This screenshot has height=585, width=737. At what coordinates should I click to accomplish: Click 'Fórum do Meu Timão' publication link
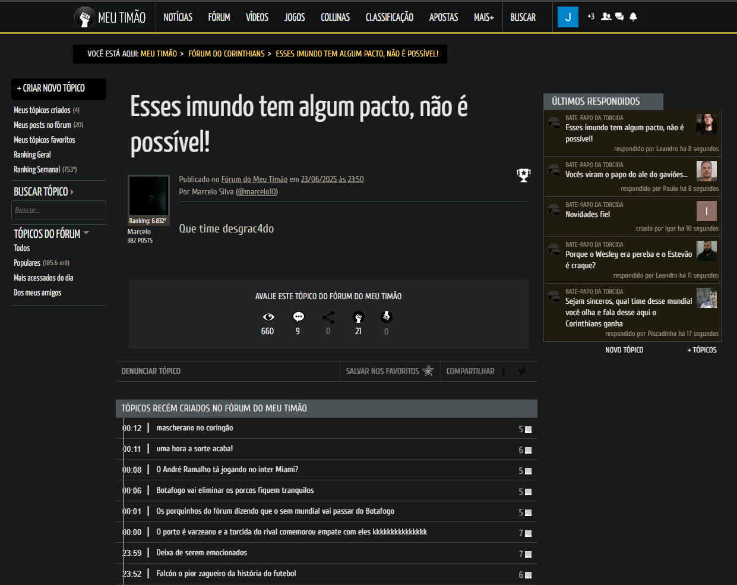[x=254, y=179]
